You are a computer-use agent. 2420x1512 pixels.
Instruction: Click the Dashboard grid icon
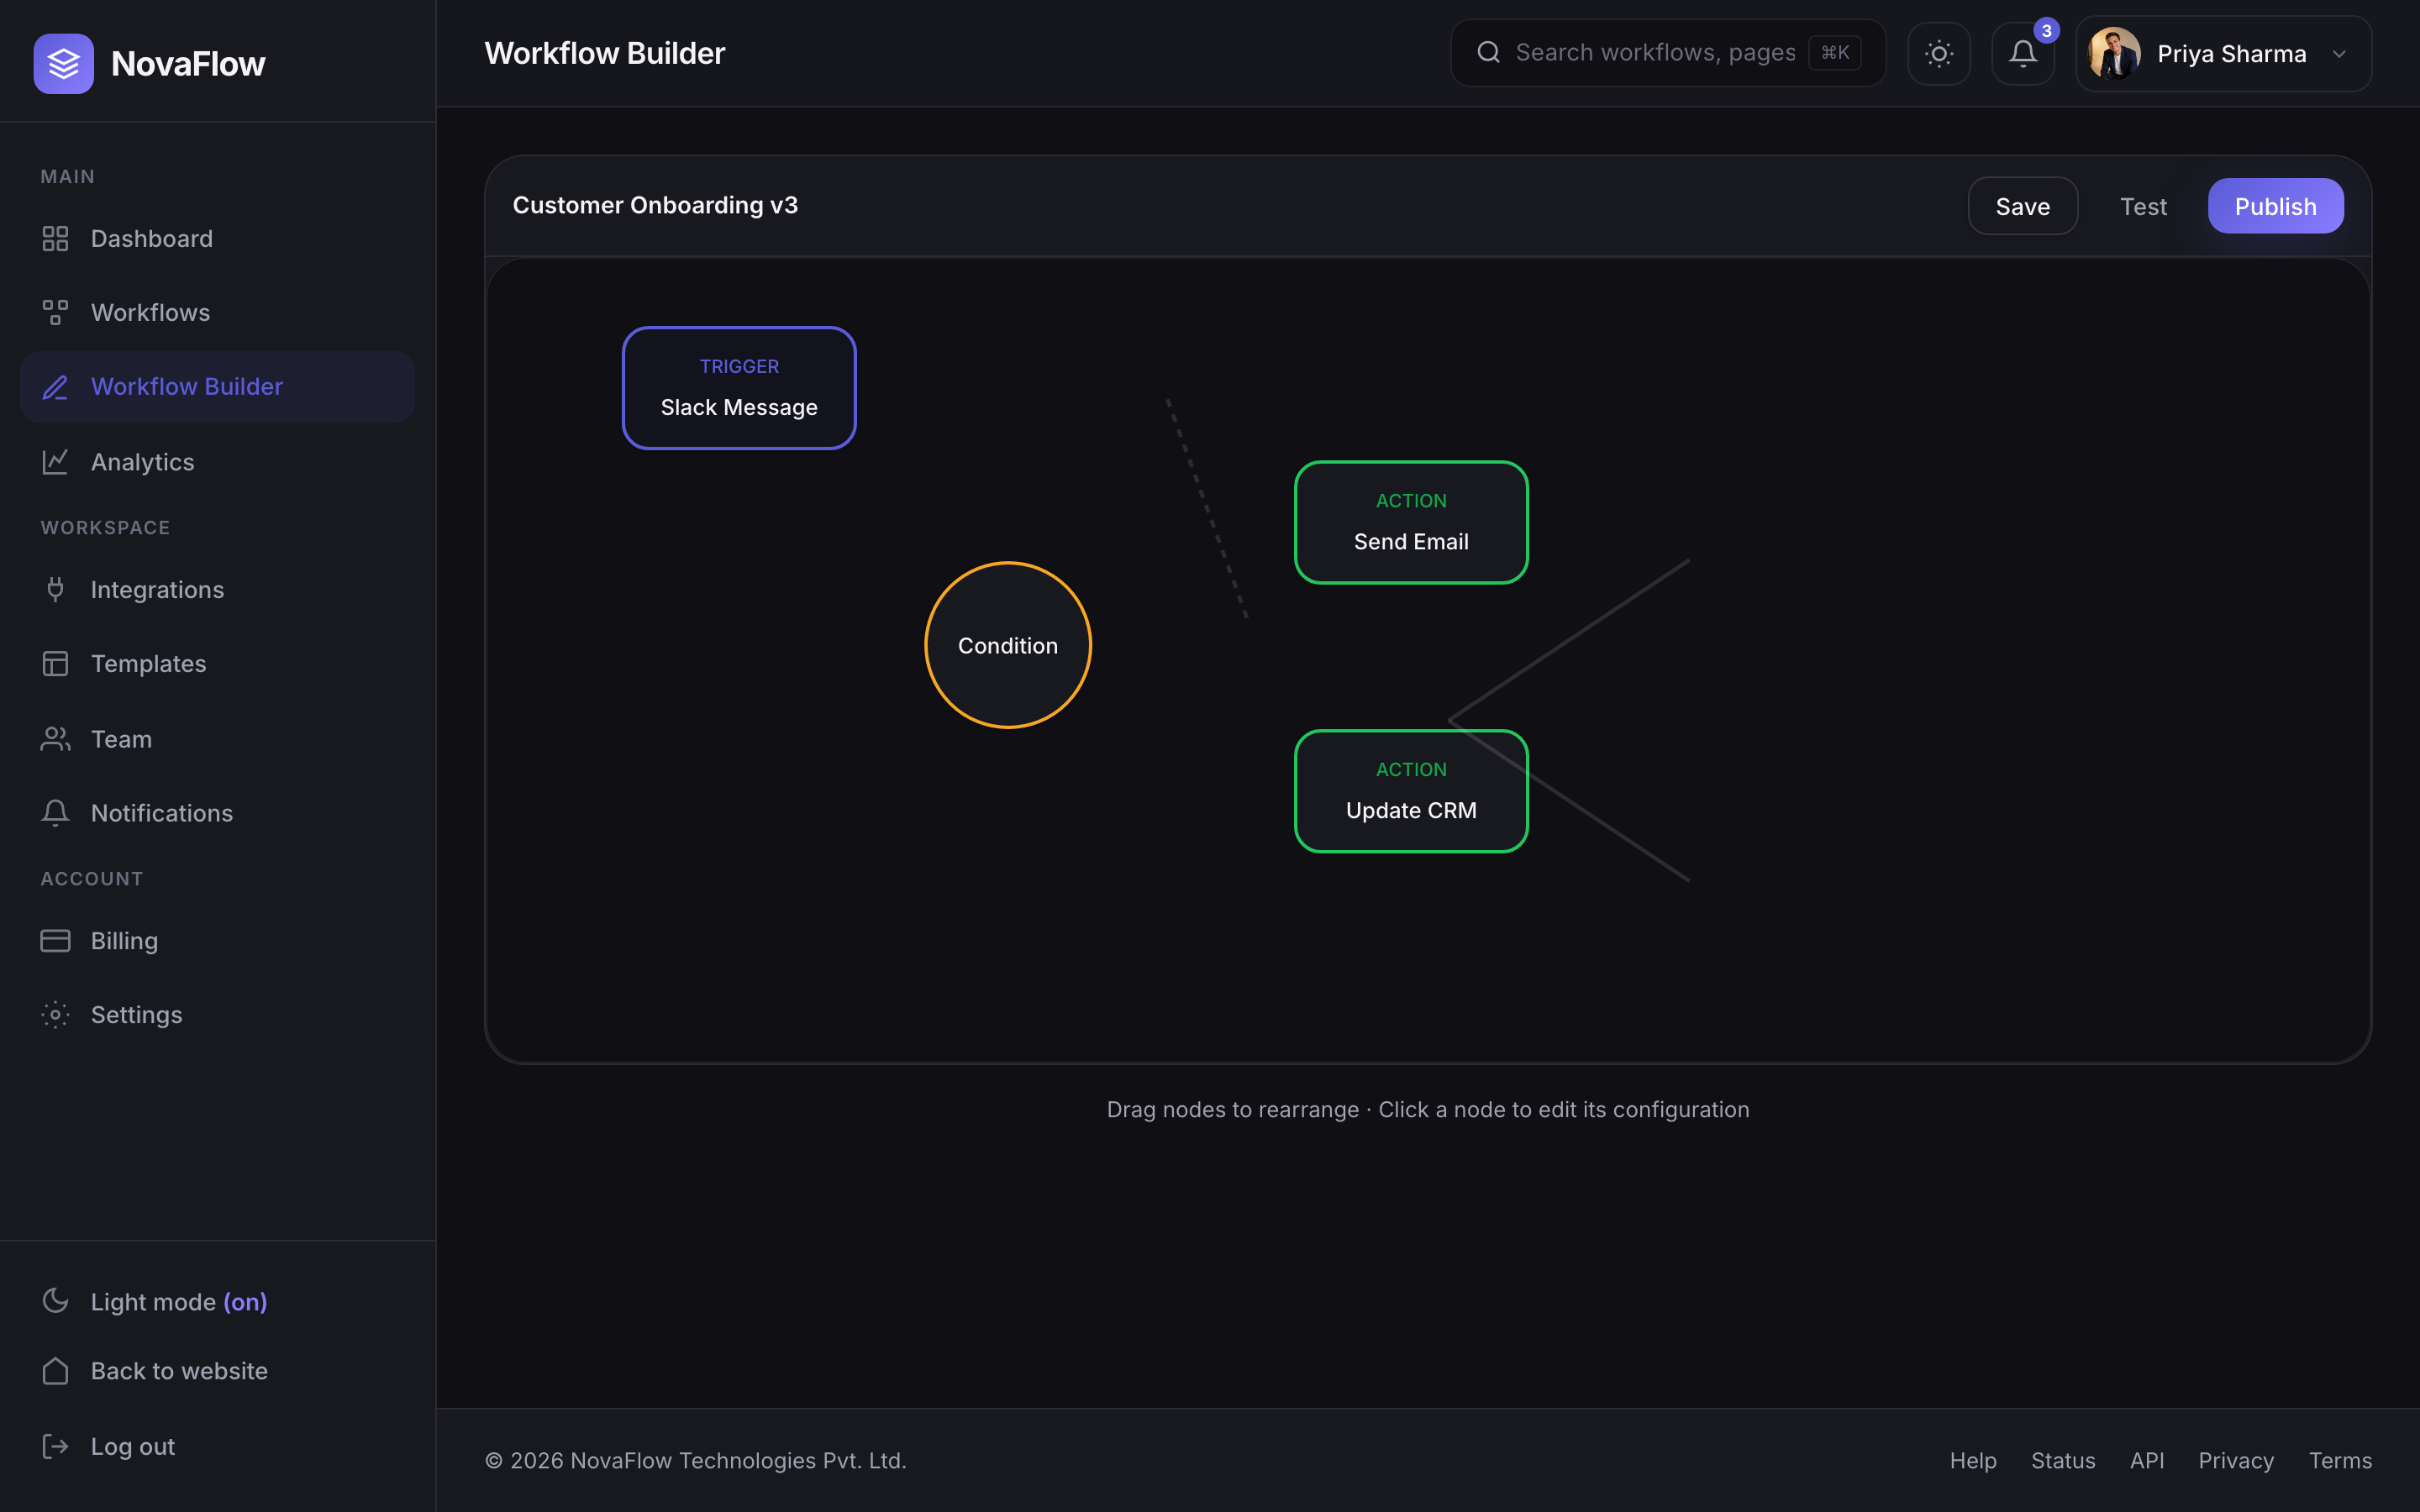tap(55, 238)
